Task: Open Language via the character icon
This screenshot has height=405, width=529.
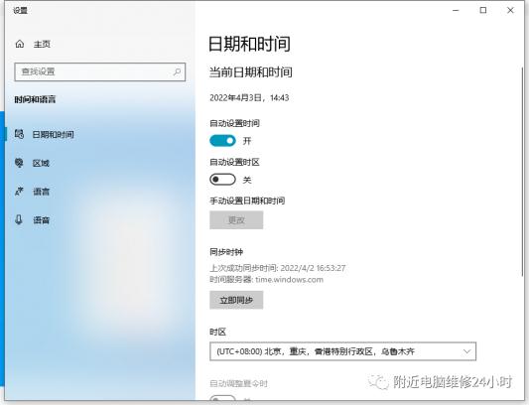Action: tap(19, 192)
